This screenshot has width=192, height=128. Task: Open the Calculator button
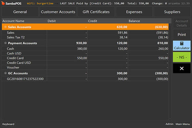point(181,45)
